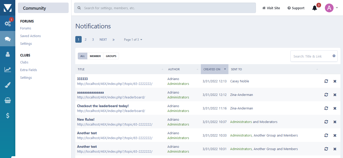Sort by the CREATED ON column header
The height and width of the screenshot is (158, 343).
tap(215, 69)
